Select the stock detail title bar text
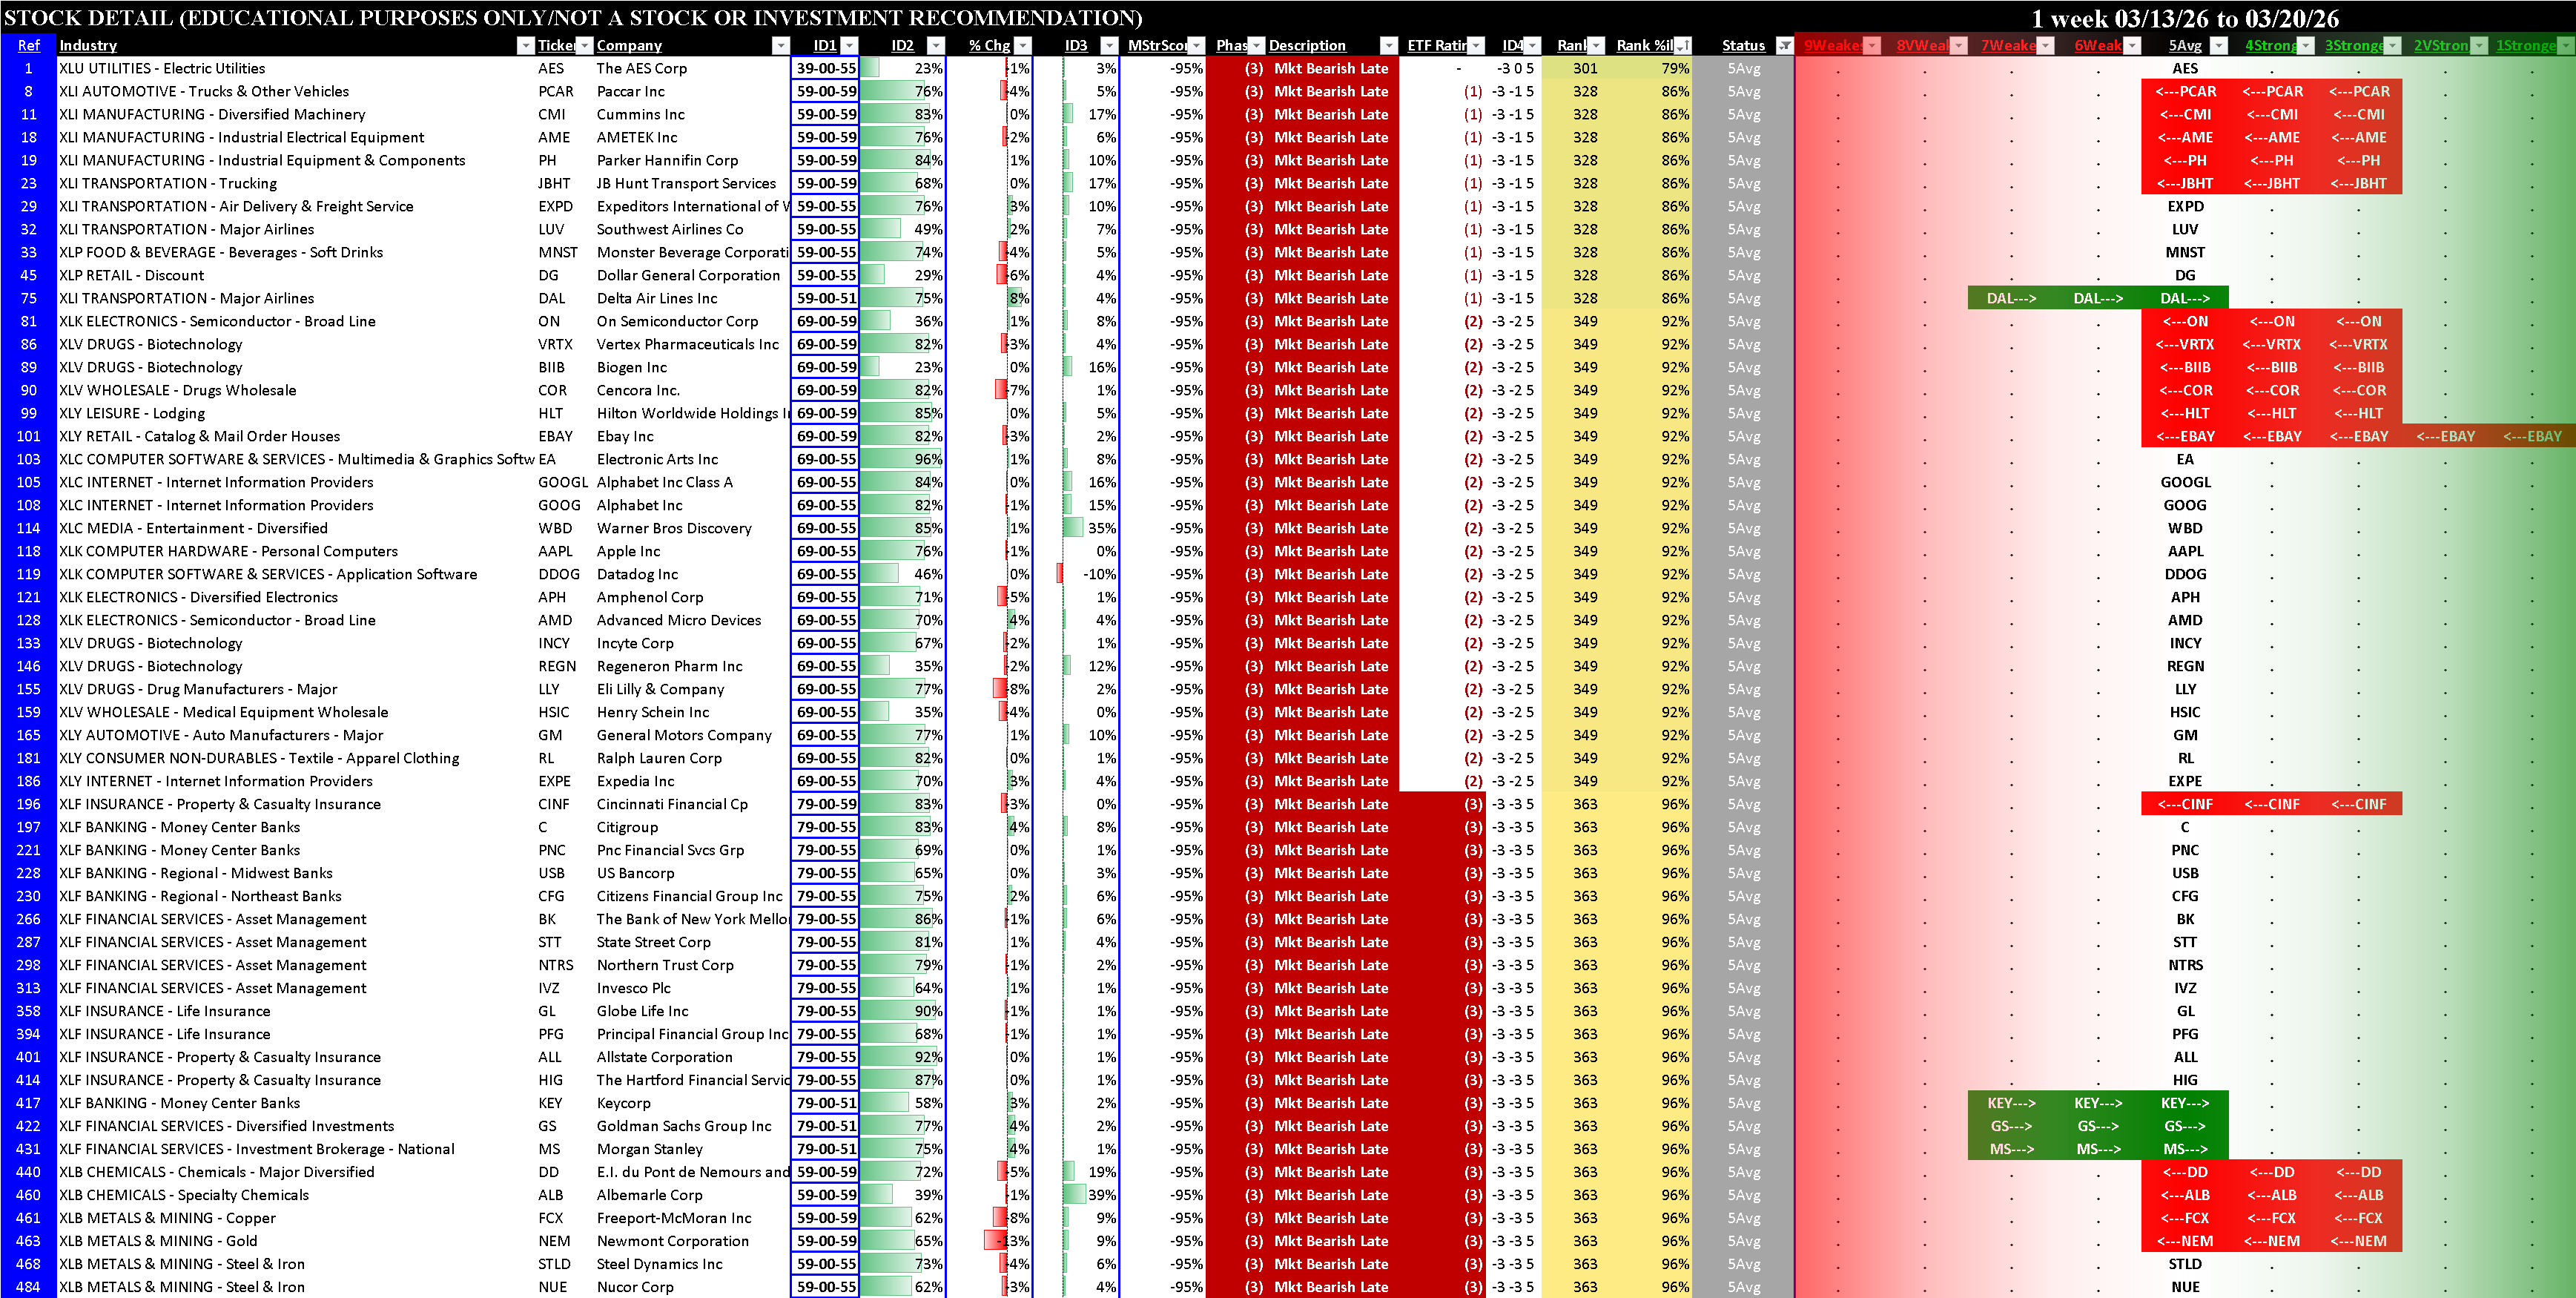This screenshot has height=1298, width=2576. coord(572,17)
